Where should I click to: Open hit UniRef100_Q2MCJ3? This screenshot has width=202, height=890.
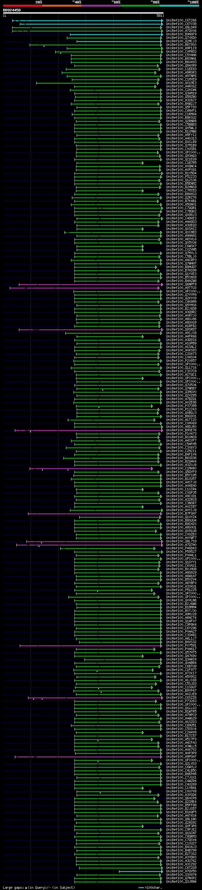[x=181, y=41]
